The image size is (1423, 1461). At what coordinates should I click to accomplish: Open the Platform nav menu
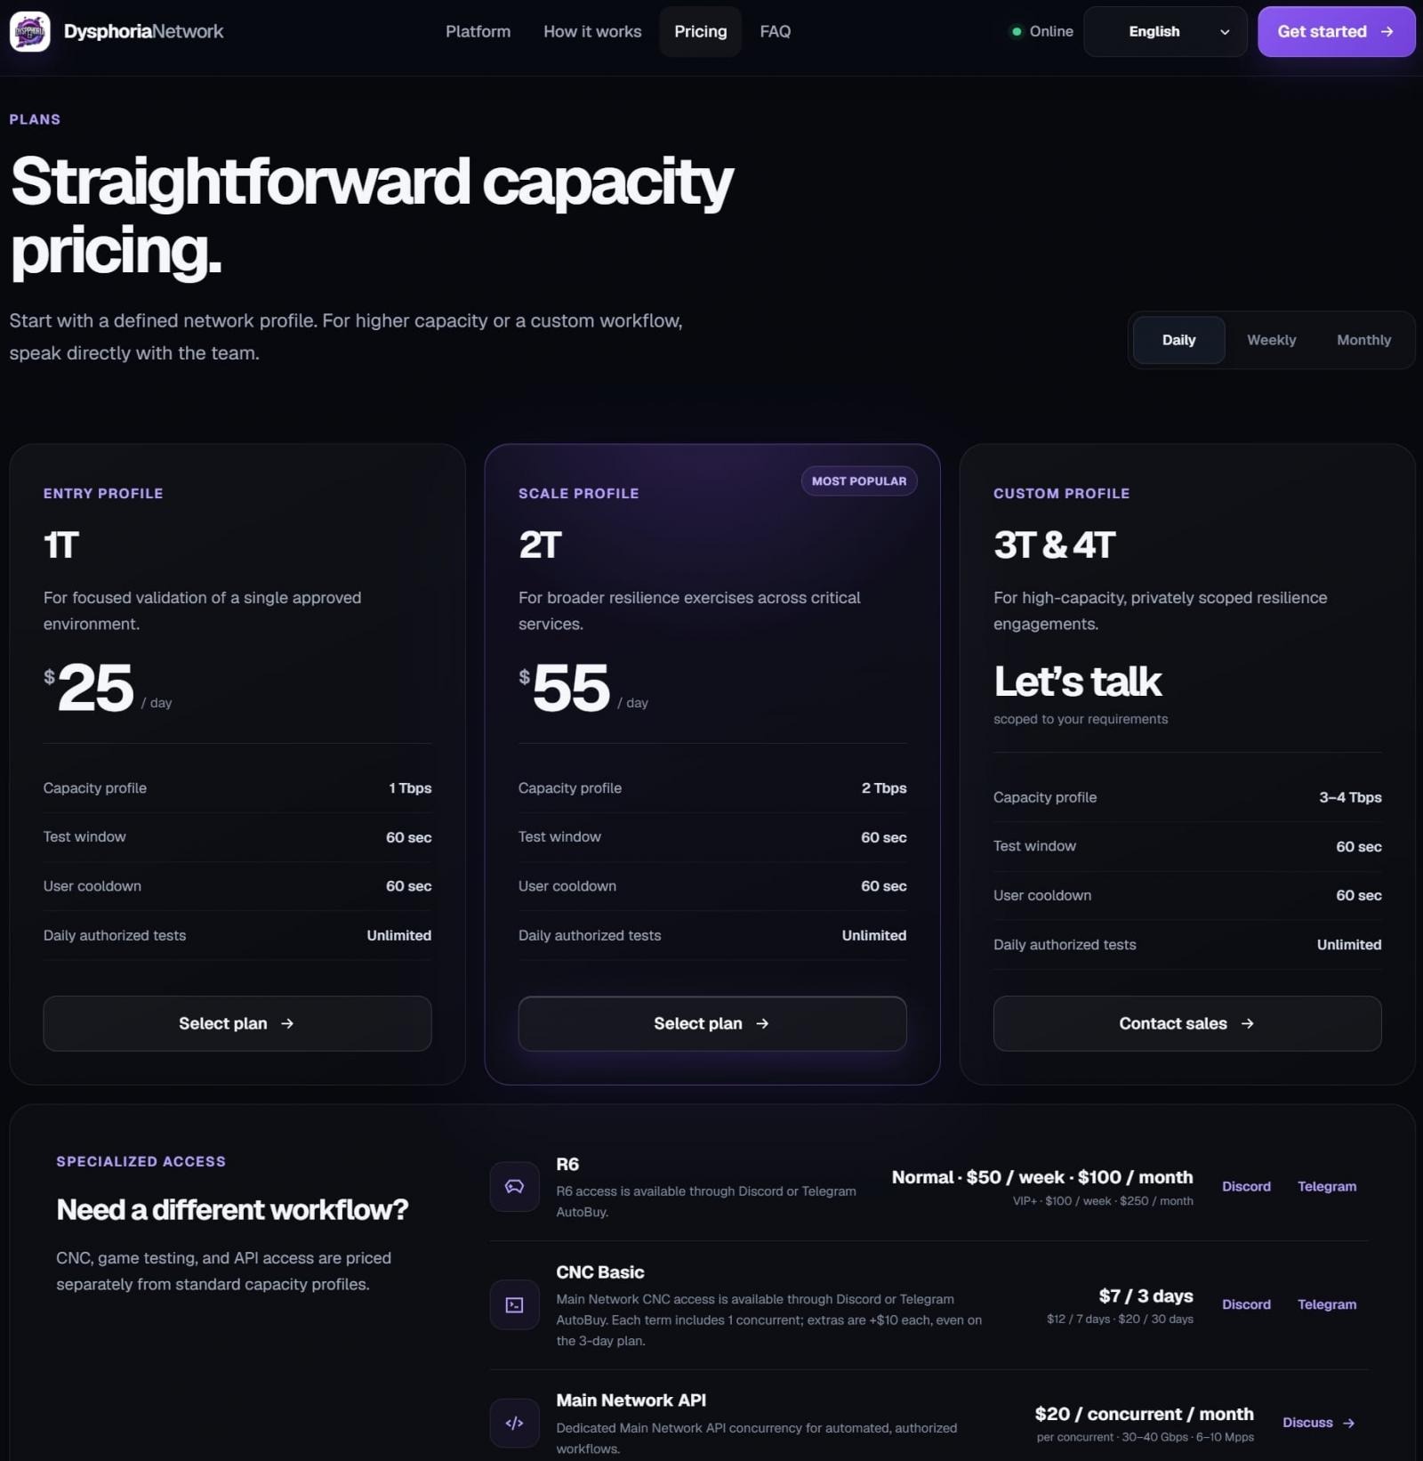[478, 31]
